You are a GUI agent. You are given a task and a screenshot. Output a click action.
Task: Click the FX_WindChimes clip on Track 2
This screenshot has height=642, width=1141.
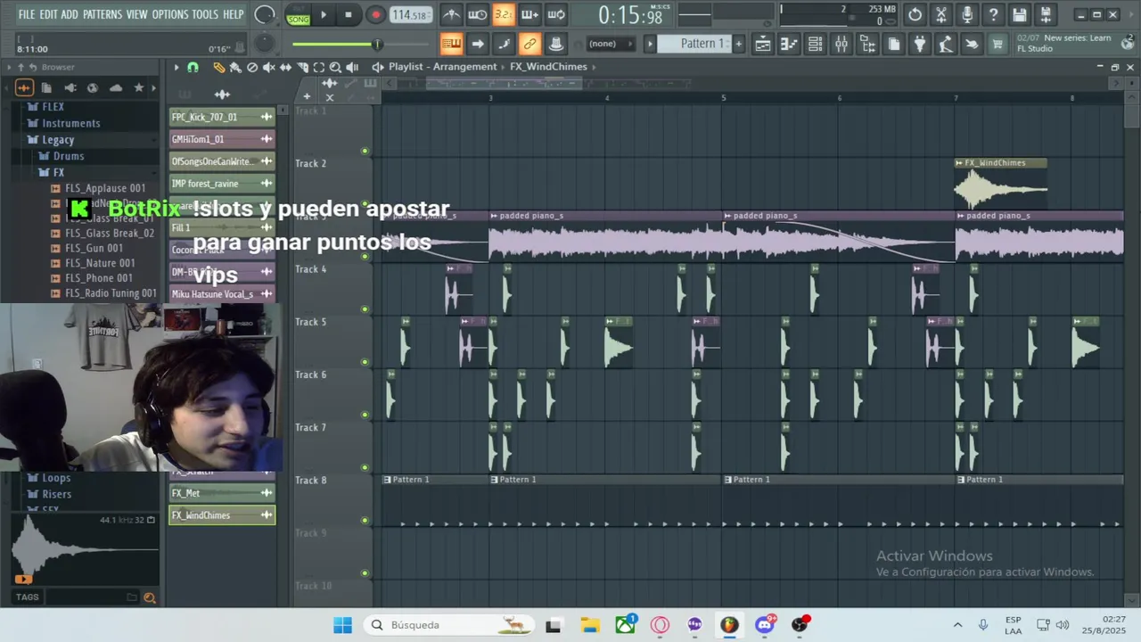tap(1000, 185)
